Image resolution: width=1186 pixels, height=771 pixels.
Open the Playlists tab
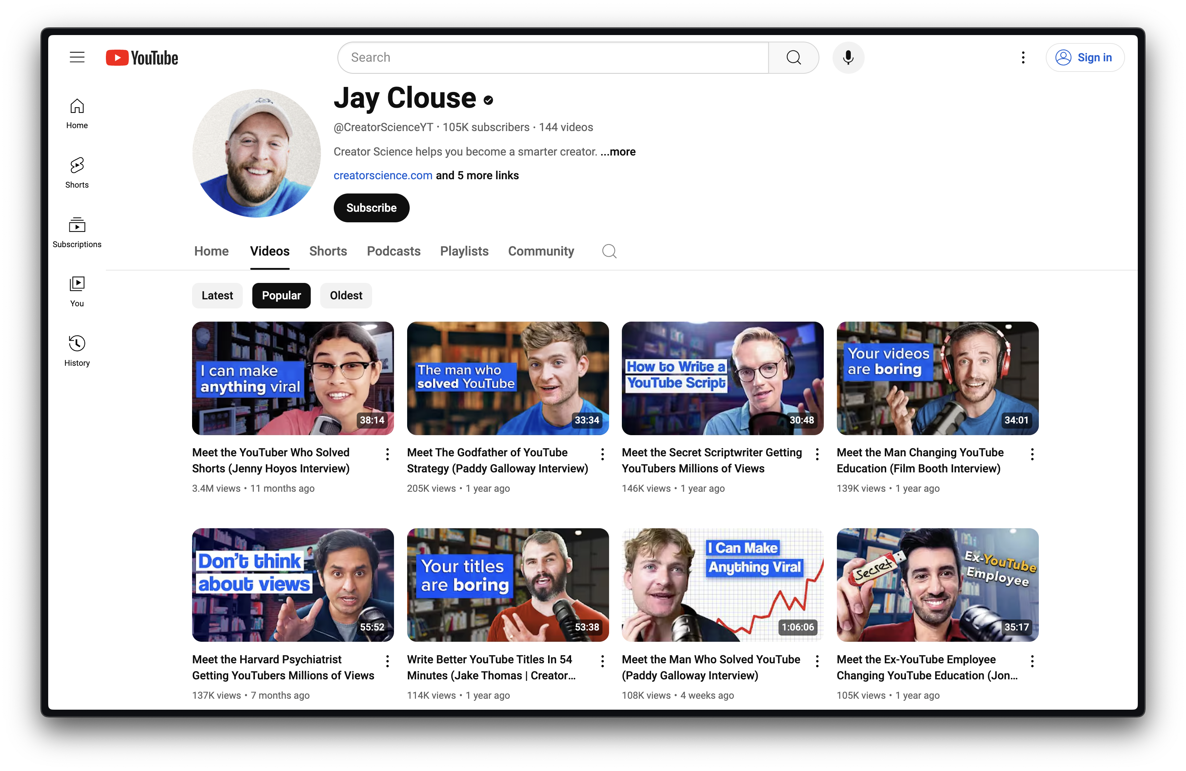464,251
